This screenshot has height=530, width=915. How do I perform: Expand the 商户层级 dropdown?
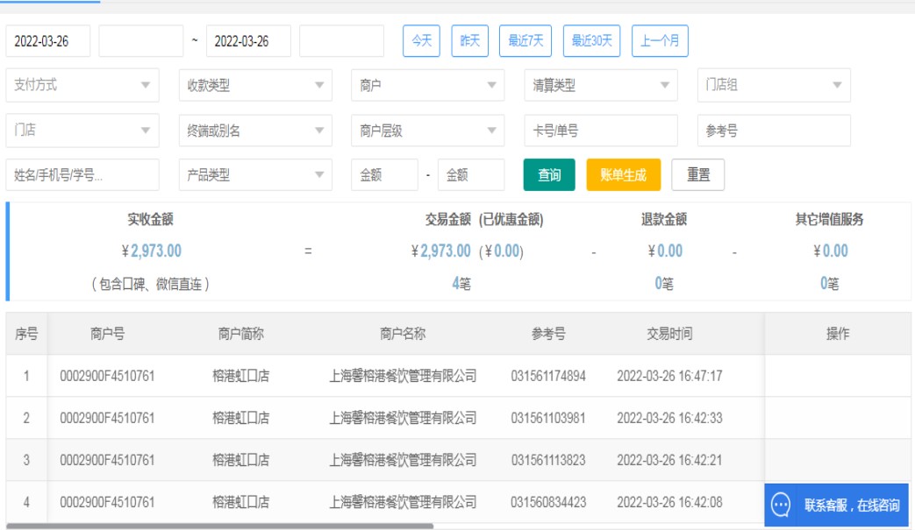click(427, 131)
